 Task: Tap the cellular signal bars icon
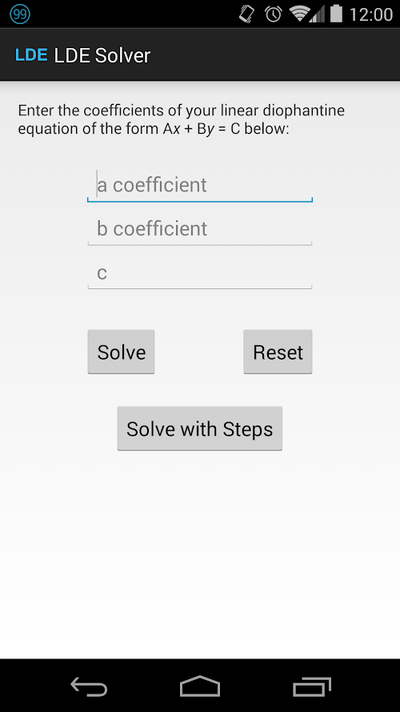(318, 14)
